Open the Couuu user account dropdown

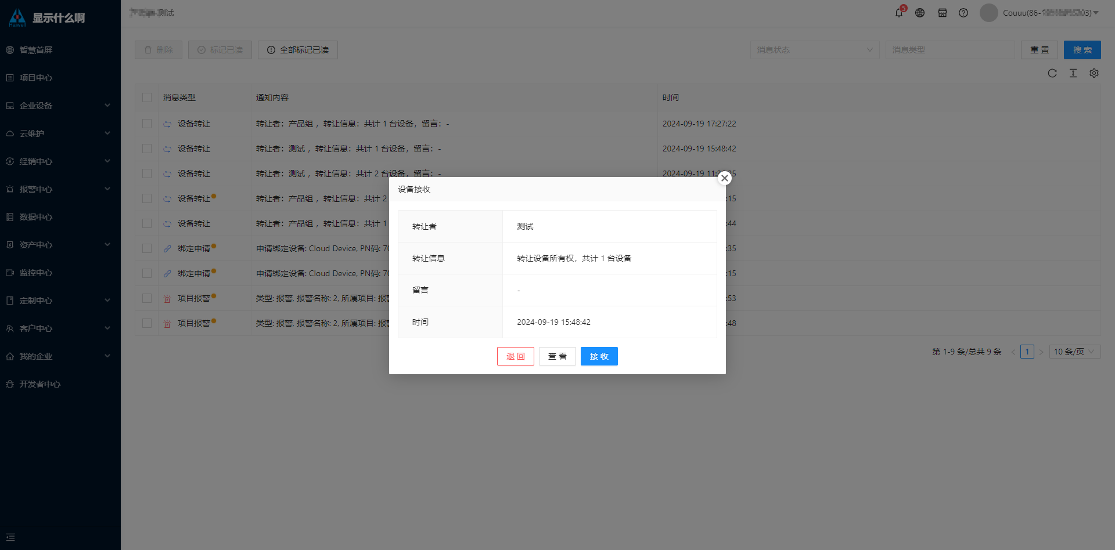tap(1051, 13)
